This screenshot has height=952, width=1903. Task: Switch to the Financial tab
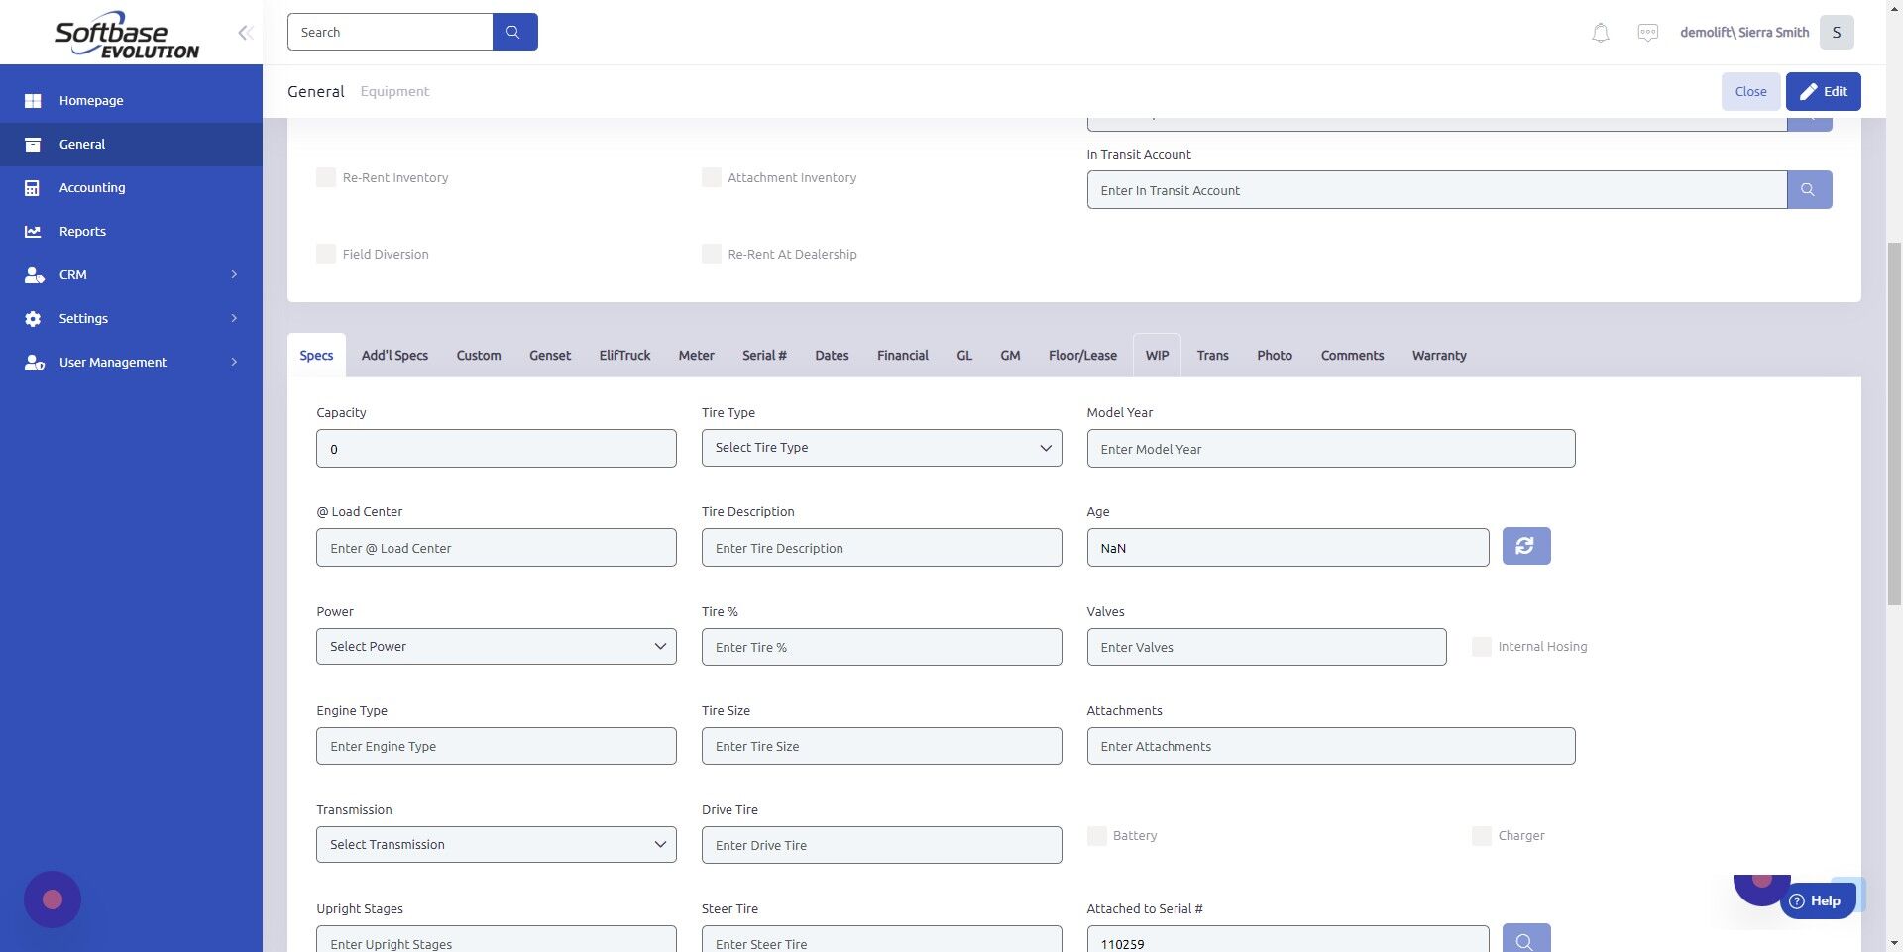(x=902, y=355)
